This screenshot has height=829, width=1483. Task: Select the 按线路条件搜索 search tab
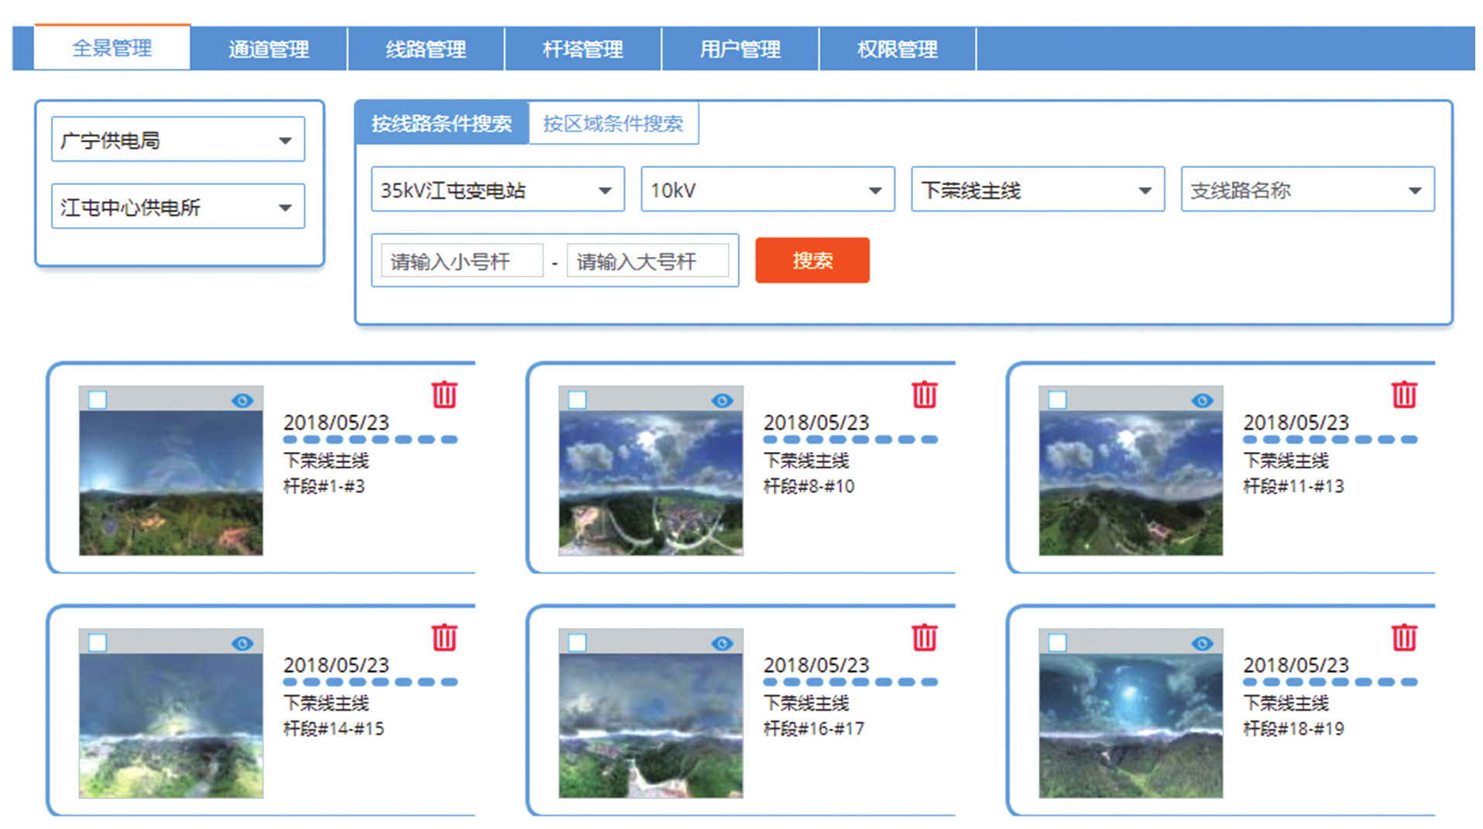click(x=441, y=123)
